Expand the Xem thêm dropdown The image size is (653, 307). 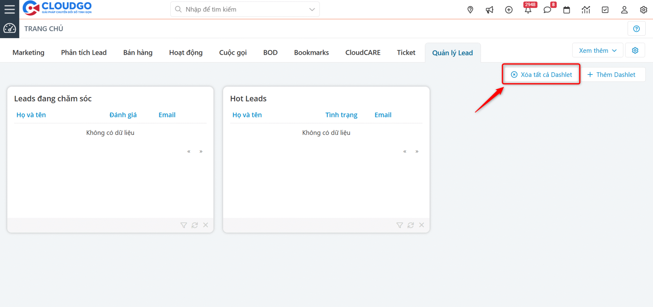tap(598, 50)
